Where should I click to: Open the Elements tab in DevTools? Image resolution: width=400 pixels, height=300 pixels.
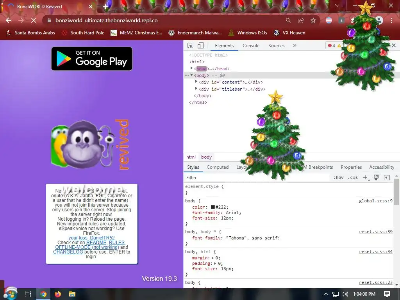[x=224, y=46]
